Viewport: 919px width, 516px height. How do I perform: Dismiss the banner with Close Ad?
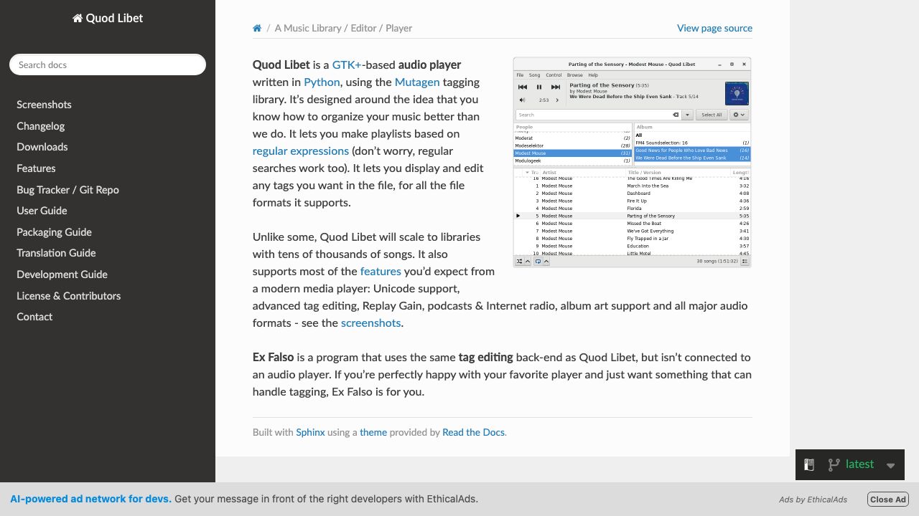point(888,500)
